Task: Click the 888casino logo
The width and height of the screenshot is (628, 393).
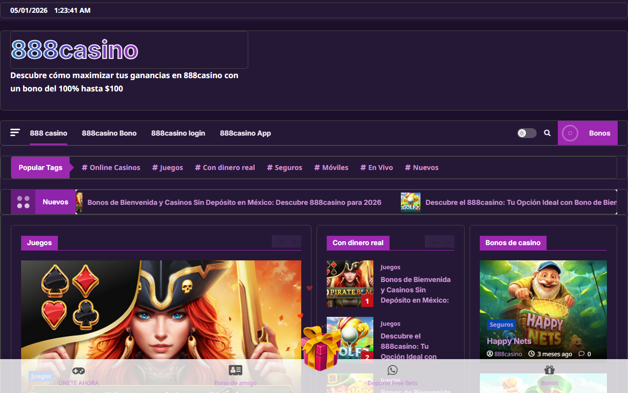Action: (75, 50)
